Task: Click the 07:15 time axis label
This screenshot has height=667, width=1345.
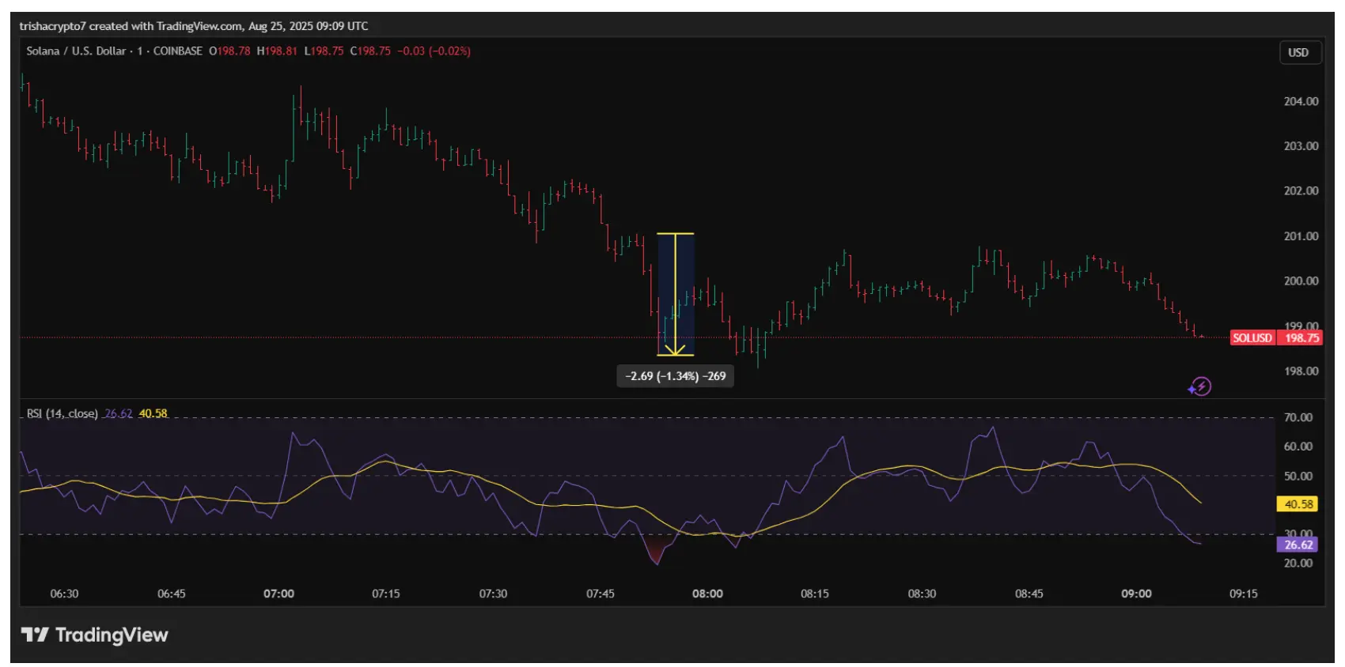Action: (x=385, y=594)
